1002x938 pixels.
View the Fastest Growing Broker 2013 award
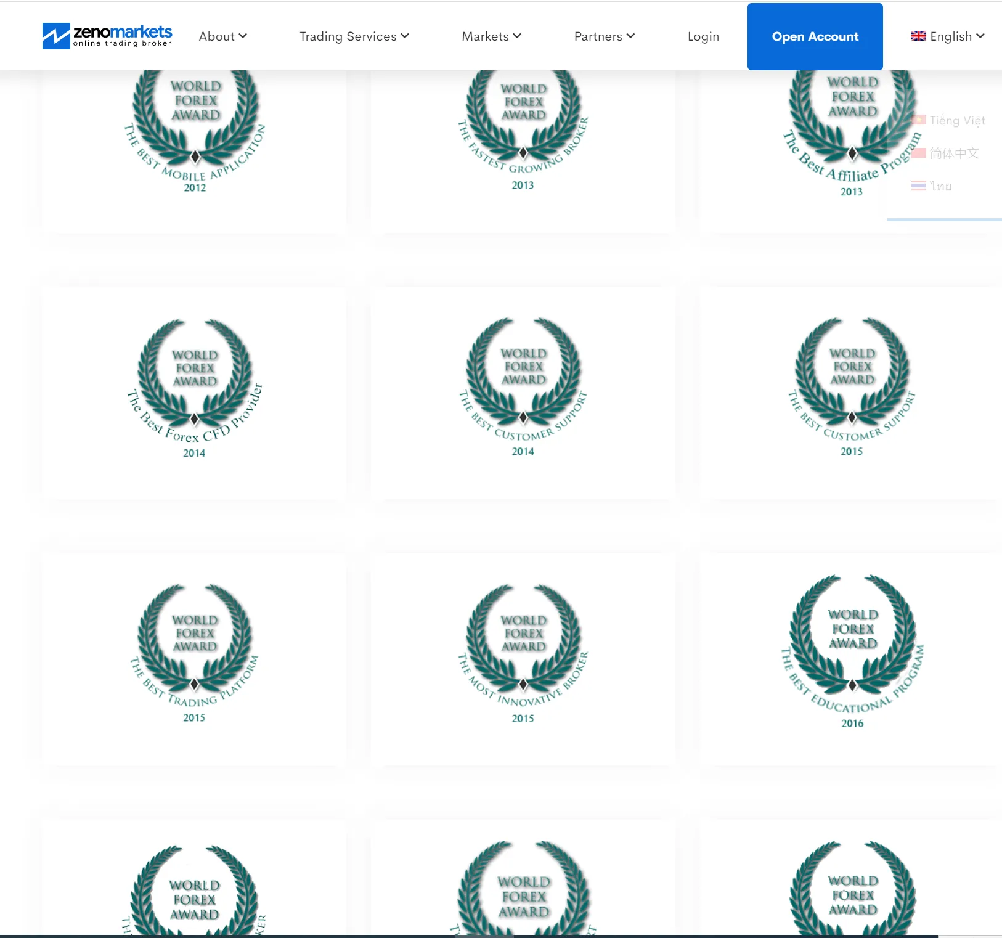pos(523,129)
